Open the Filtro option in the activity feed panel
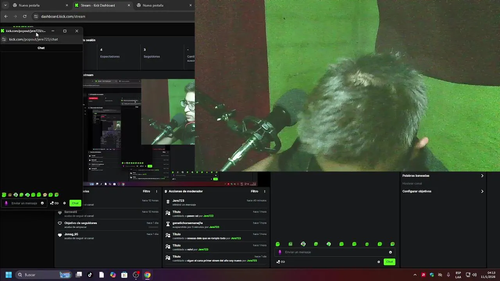The height and width of the screenshot is (281, 500). (146, 191)
